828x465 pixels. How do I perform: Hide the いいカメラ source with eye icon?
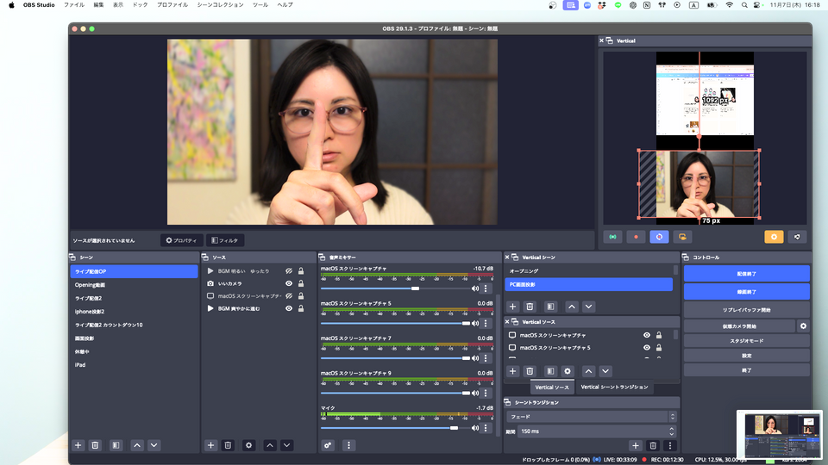pos(289,283)
